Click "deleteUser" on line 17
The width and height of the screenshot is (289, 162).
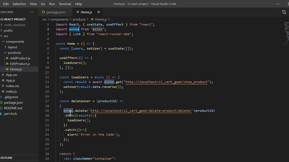click(81, 101)
